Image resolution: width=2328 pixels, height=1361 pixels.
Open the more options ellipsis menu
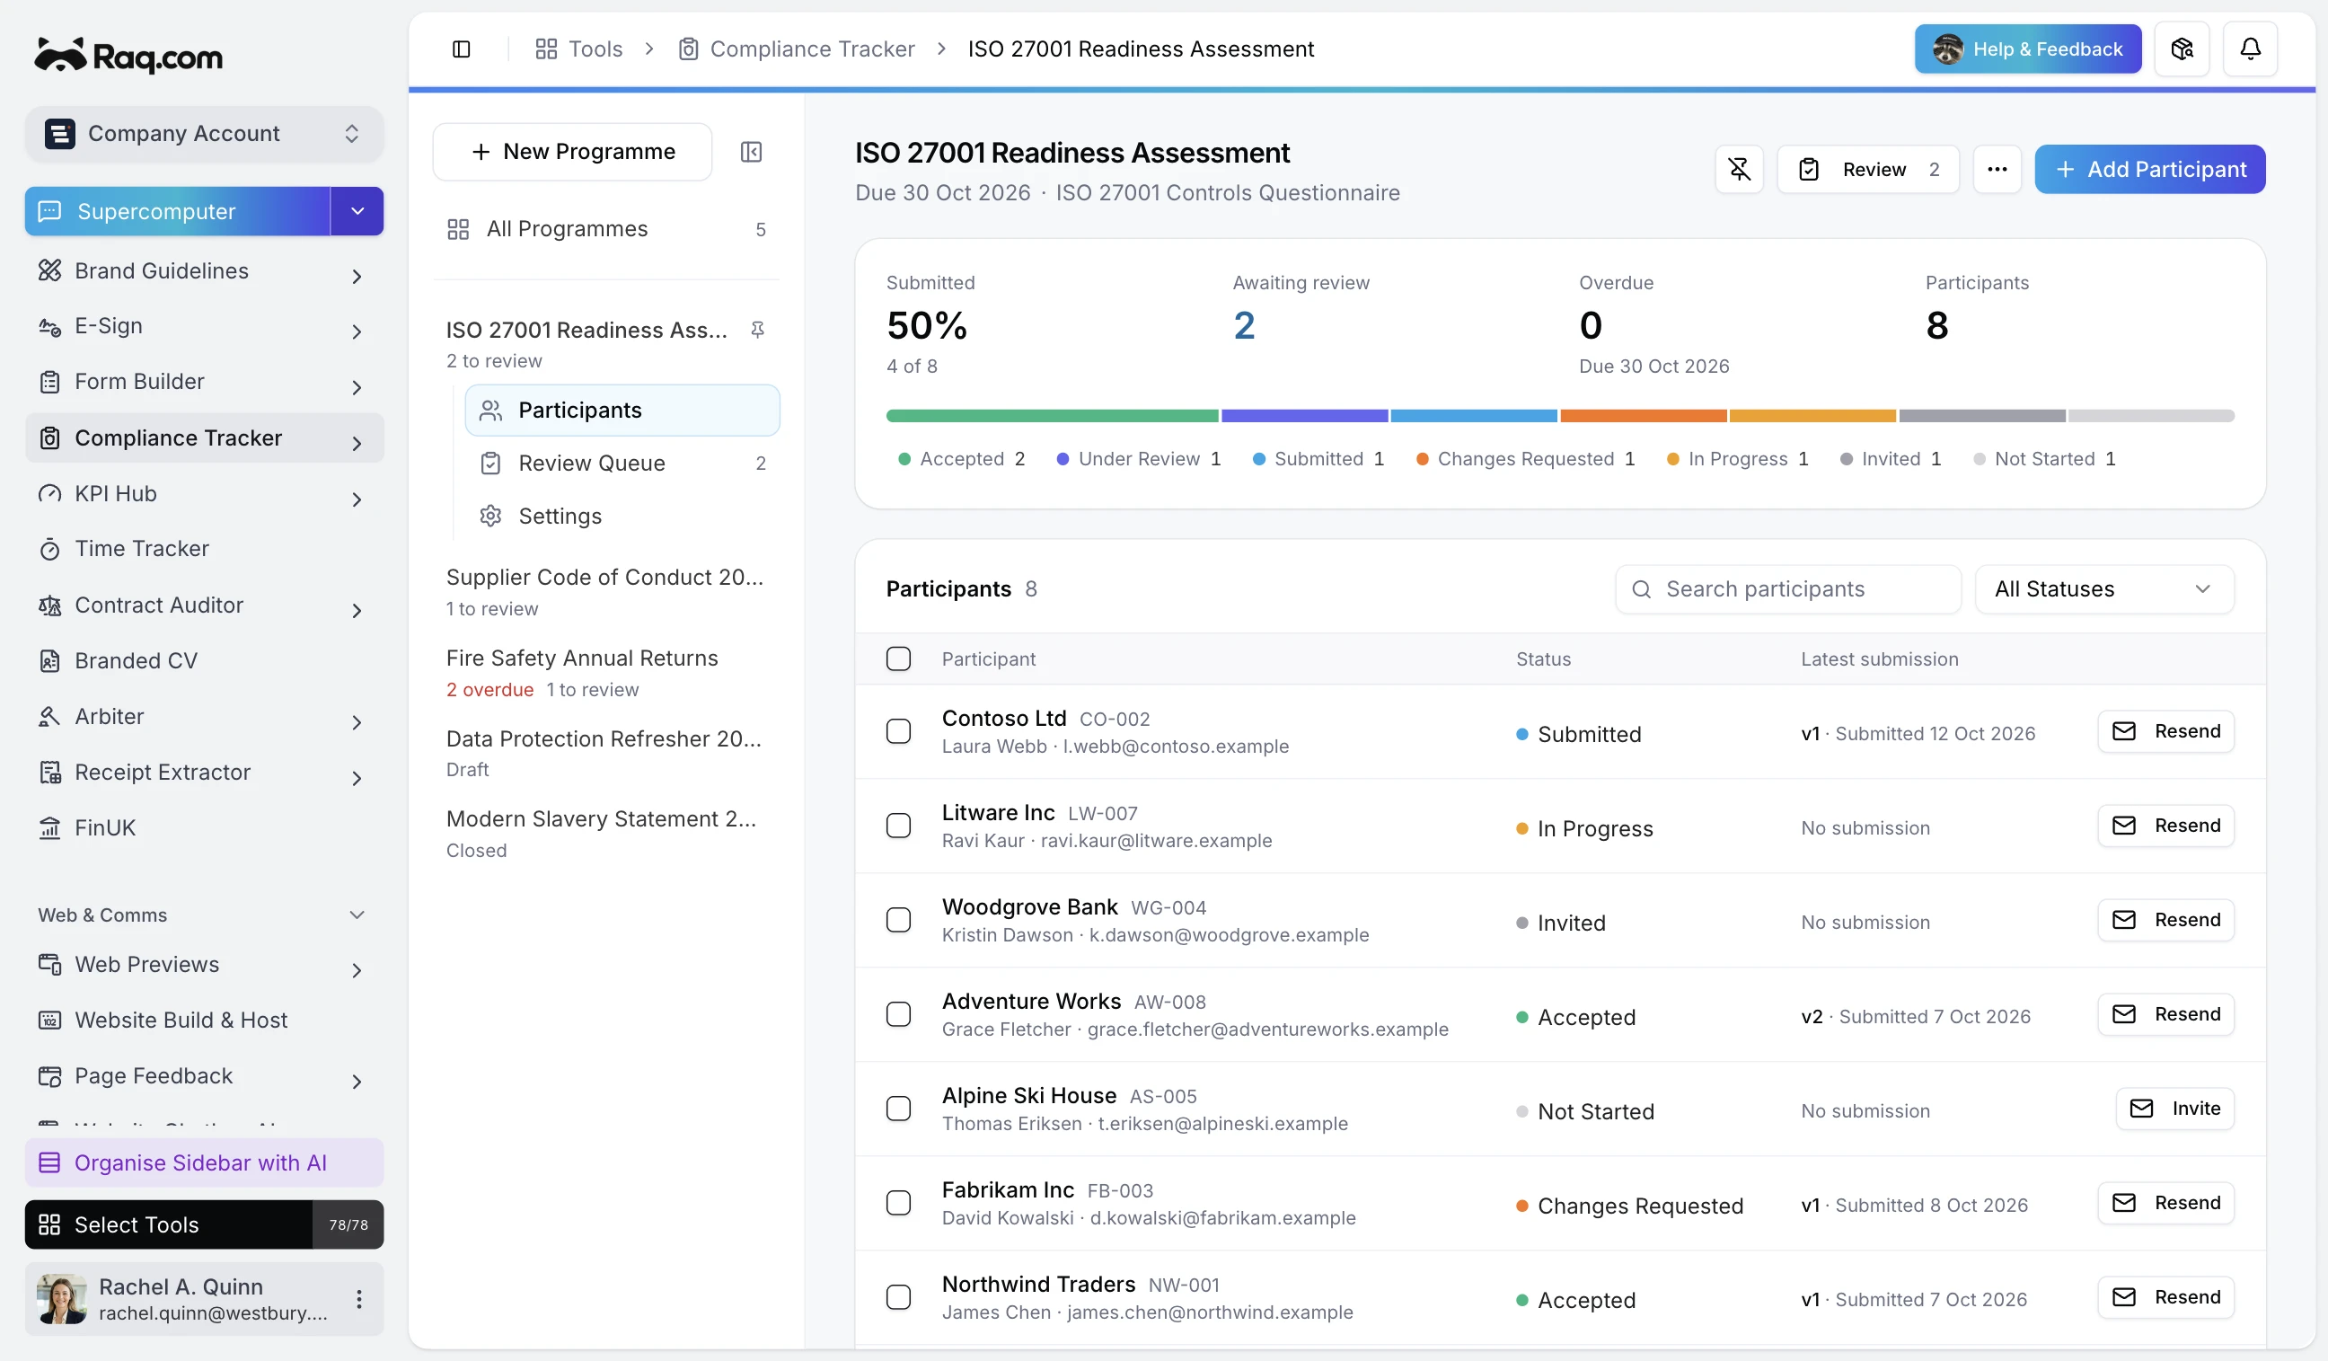click(x=1997, y=169)
